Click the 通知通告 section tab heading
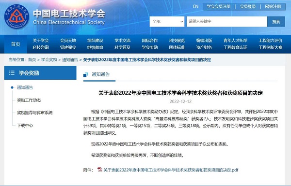 (x=100, y=74)
